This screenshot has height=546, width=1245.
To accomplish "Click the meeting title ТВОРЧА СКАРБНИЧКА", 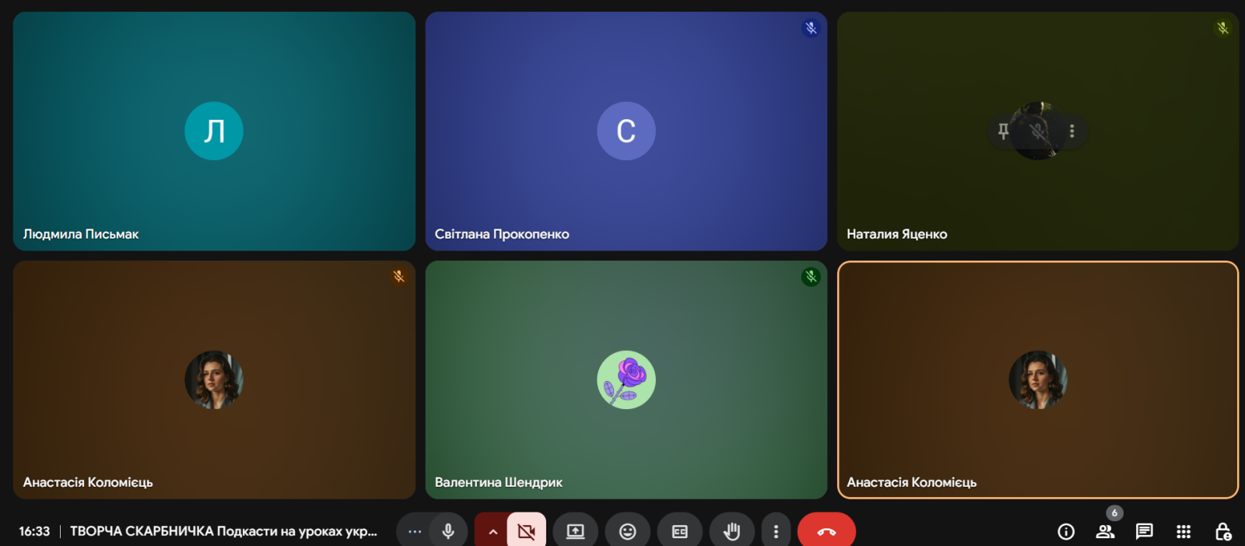I will click(223, 531).
